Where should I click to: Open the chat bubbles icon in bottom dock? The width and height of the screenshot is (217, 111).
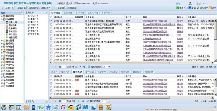pos(41,107)
